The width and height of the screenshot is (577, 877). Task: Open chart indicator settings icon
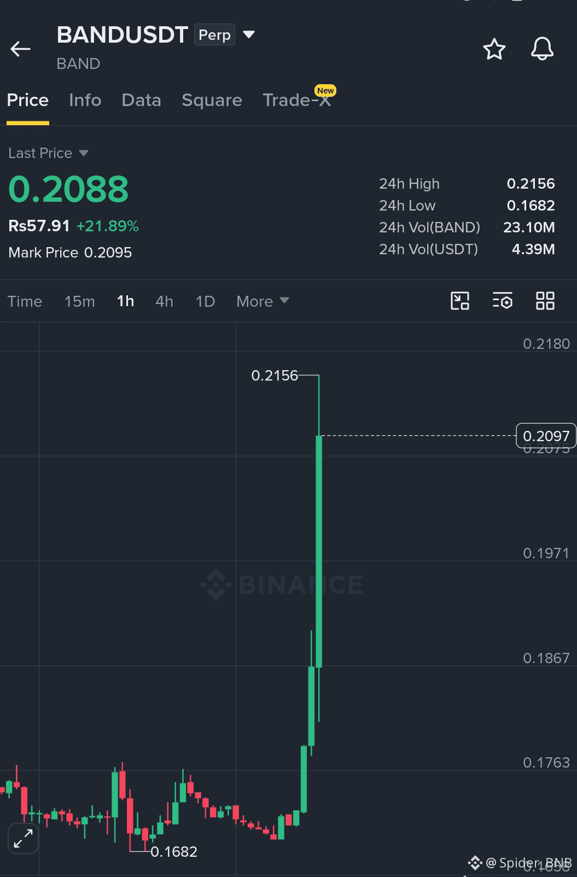(x=502, y=301)
